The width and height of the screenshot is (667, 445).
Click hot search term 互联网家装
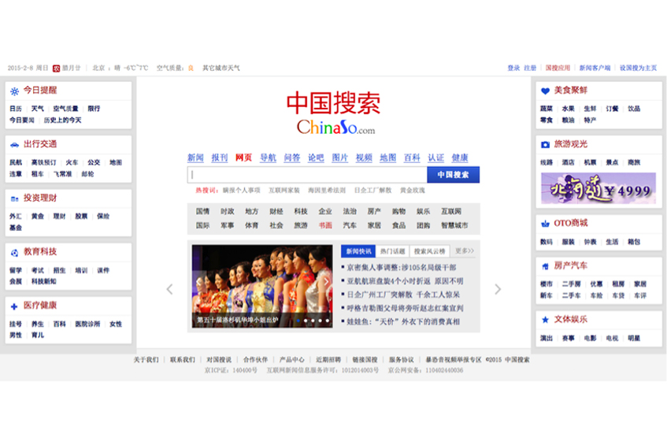(x=284, y=190)
